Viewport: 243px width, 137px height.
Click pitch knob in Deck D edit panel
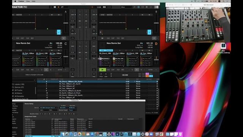point(101,74)
